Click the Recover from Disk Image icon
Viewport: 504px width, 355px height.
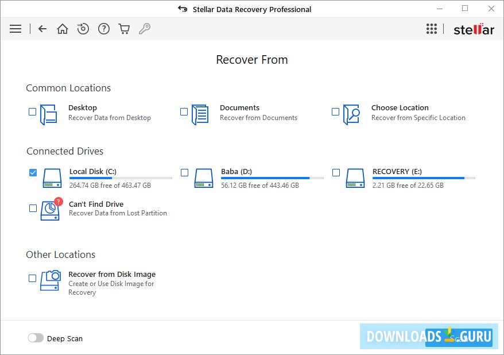[x=51, y=280]
